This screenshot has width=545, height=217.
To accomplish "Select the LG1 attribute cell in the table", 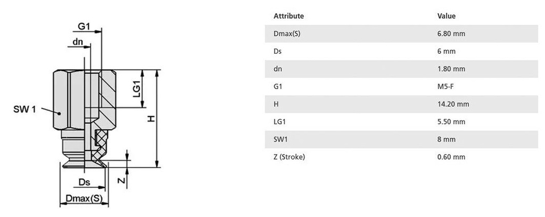I will point(280,122).
